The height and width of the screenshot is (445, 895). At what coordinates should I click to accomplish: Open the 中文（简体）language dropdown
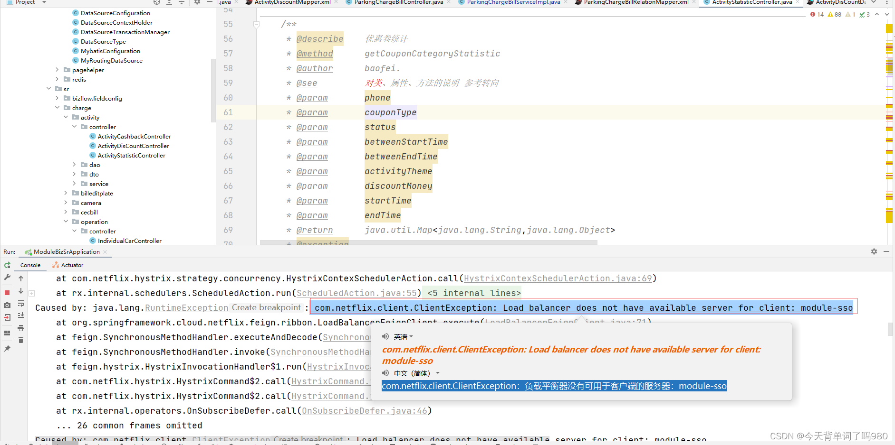pos(438,373)
